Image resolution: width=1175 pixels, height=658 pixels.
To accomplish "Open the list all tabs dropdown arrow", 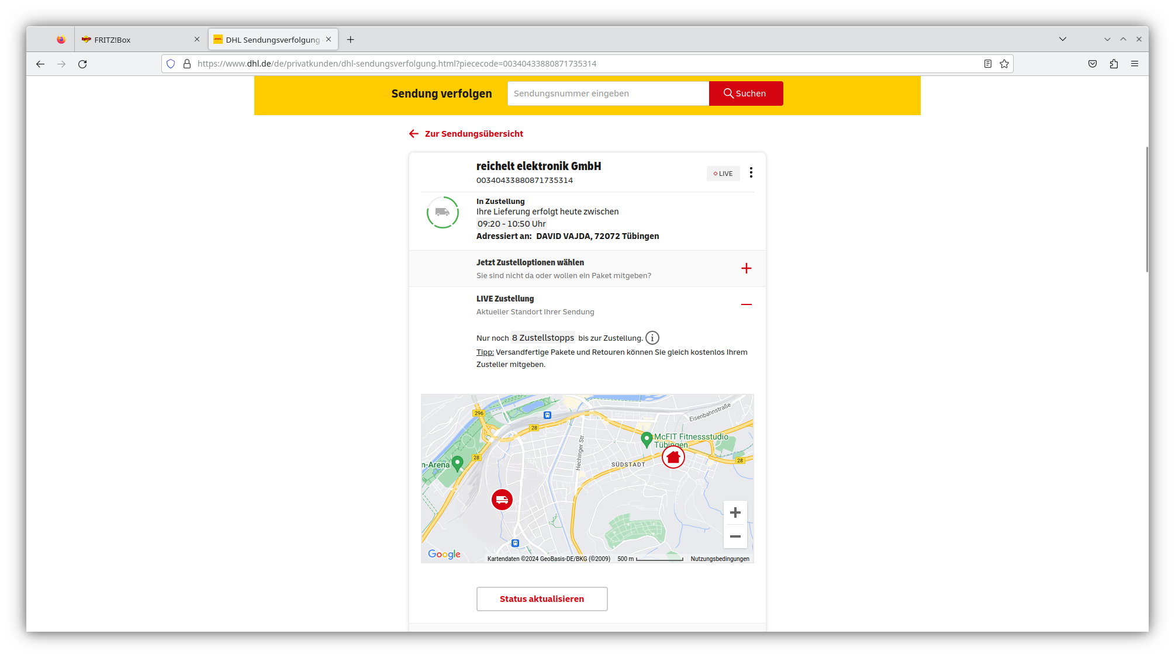I will pos(1063,39).
